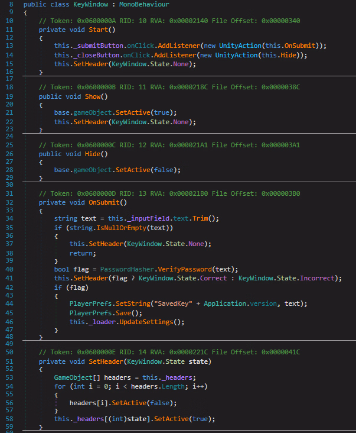Click OnSubmit inside the UnityAction argument

300,46
